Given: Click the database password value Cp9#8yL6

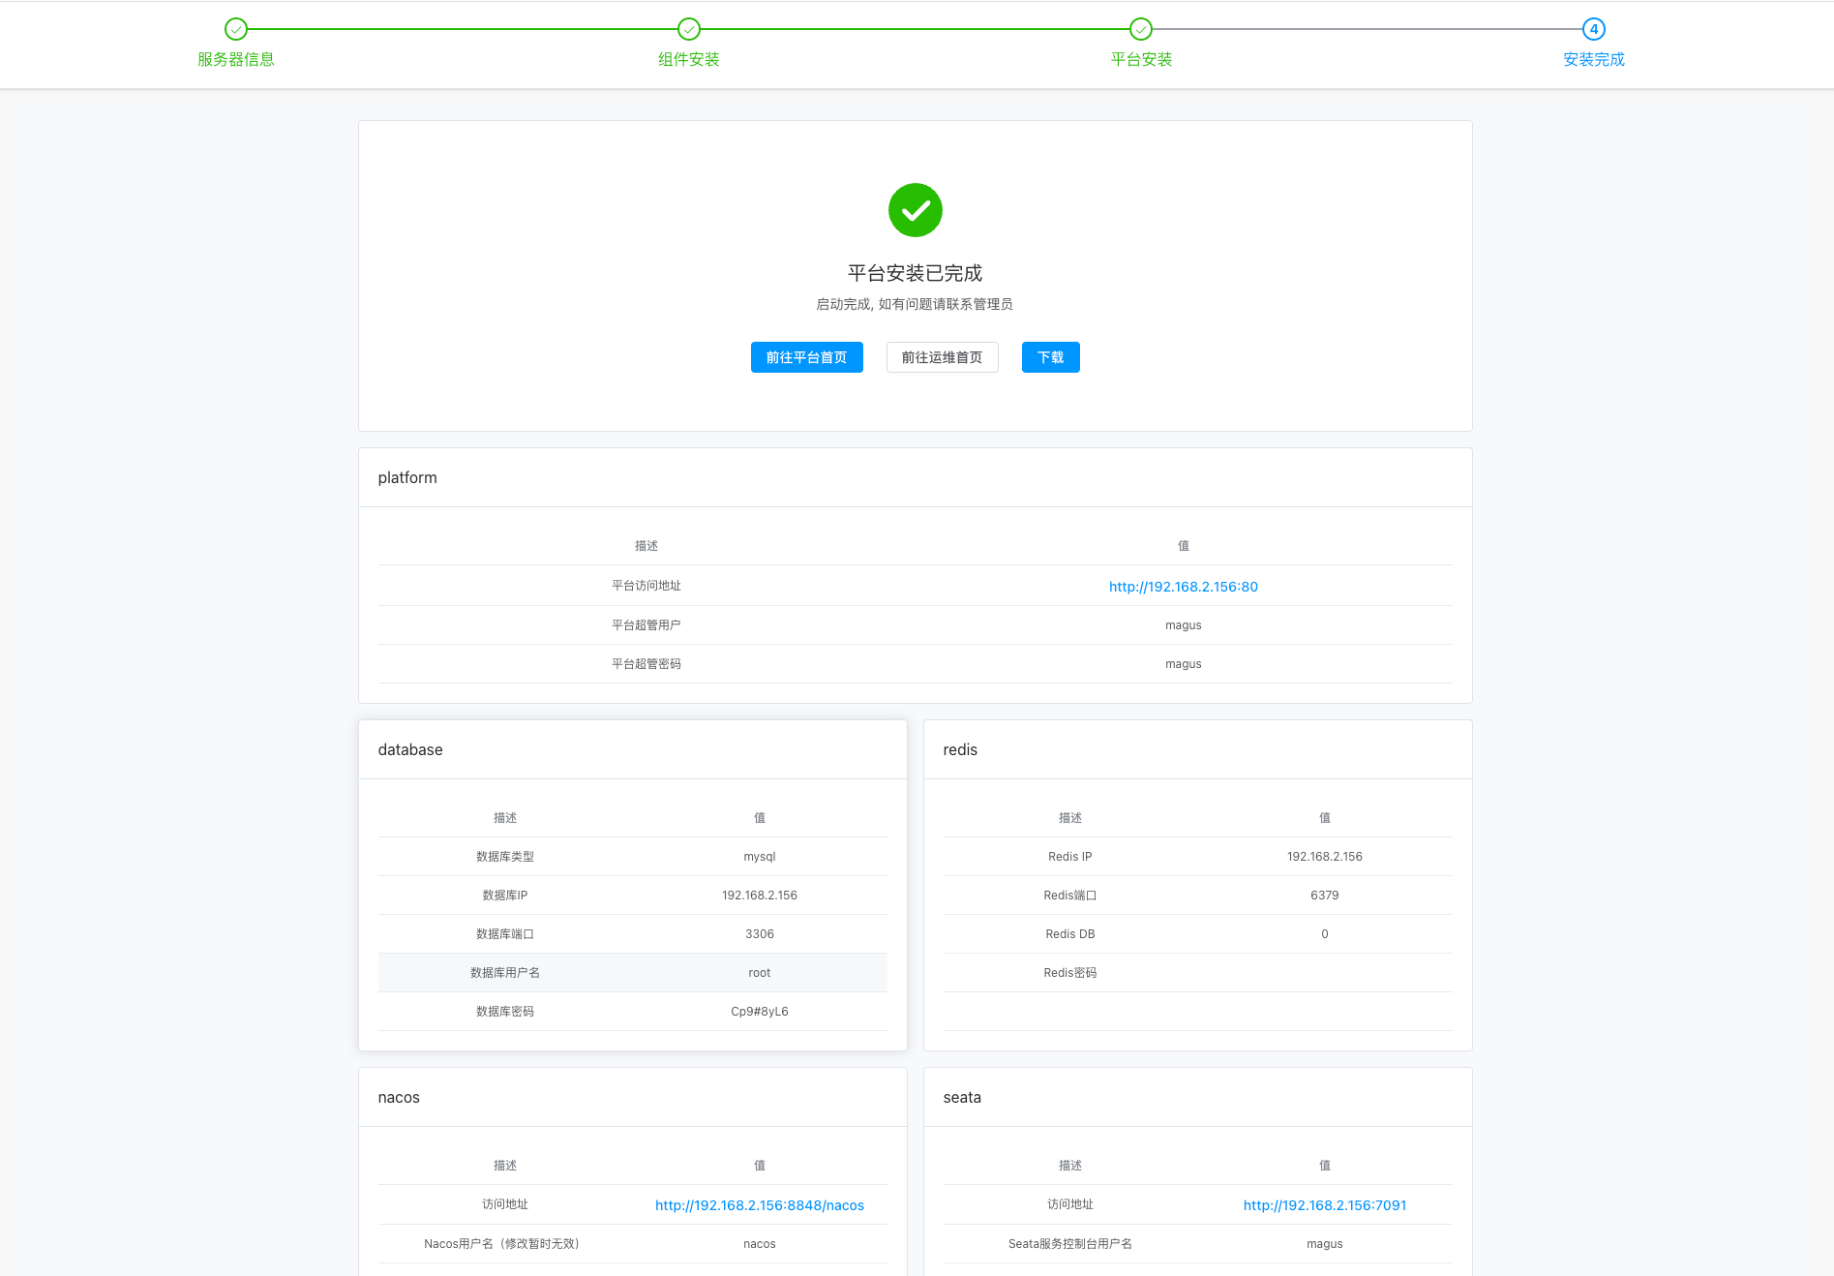Looking at the screenshot, I should coord(759,1012).
